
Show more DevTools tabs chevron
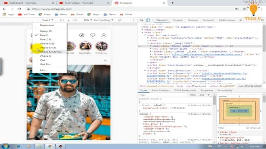[241, 20]
